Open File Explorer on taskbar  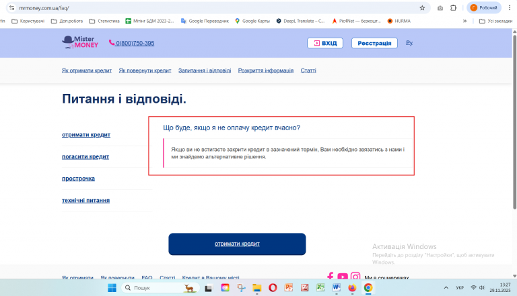pyautogui.click(x=257, y=288)
